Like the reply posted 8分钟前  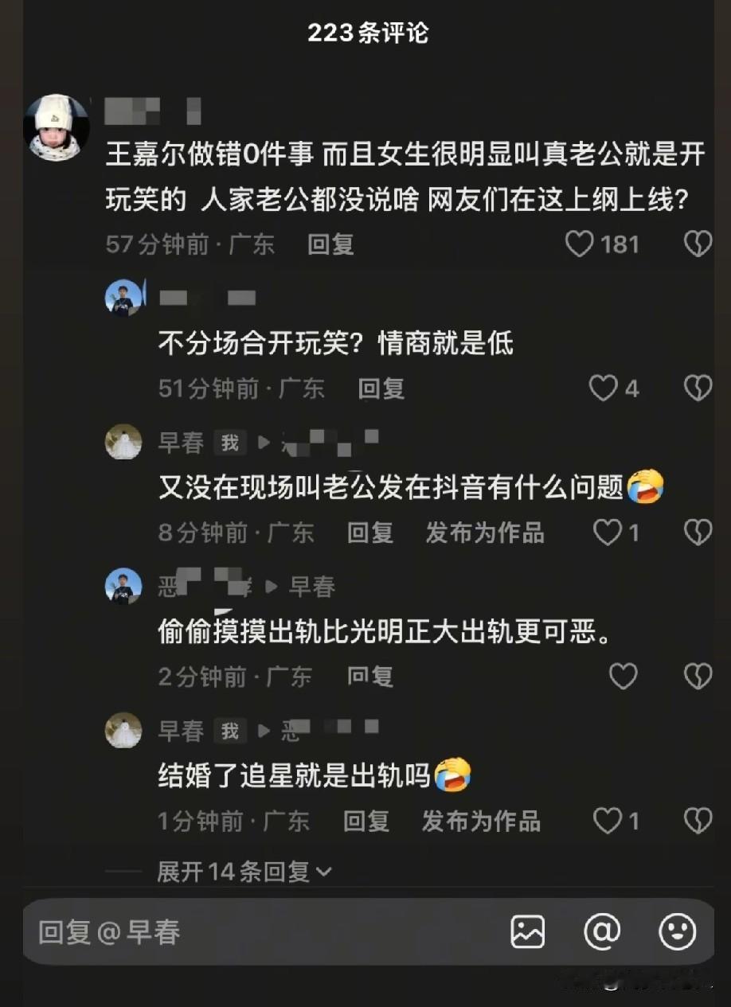(607, 533)
